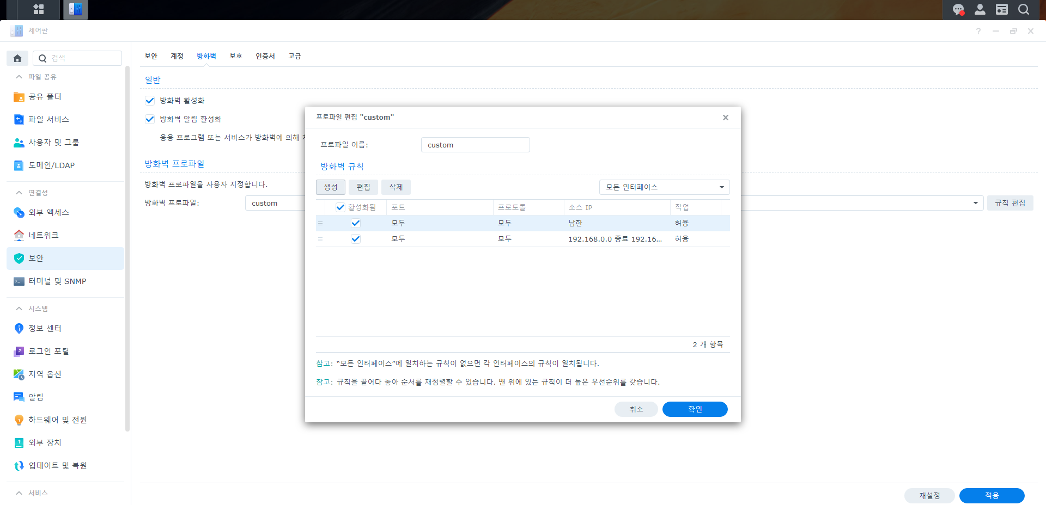Screen dimensions: 1046x505
Task: Switch to the top 보안 tab
Action: tap(151, 56)
